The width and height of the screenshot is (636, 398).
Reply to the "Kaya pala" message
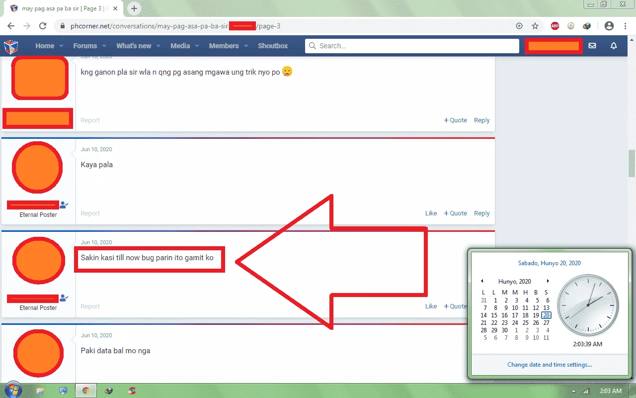point(481,213)
